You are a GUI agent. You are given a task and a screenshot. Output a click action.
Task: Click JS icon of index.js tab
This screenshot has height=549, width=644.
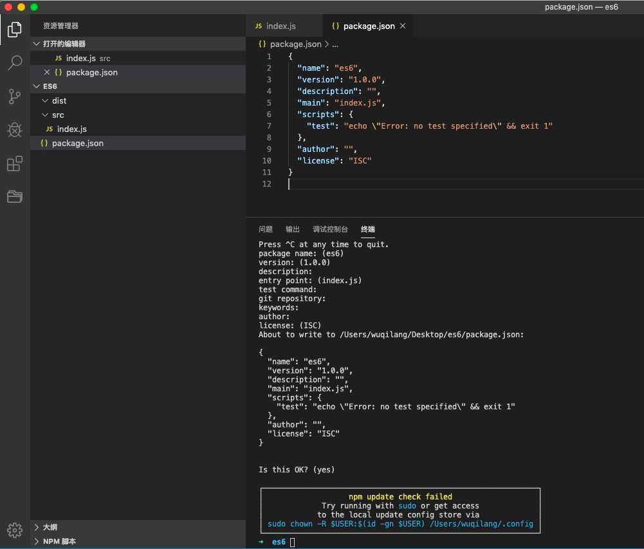[x=259, y=26]
